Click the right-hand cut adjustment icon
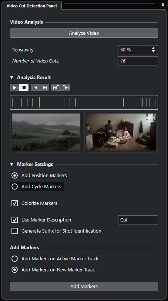 pos(65,88)
